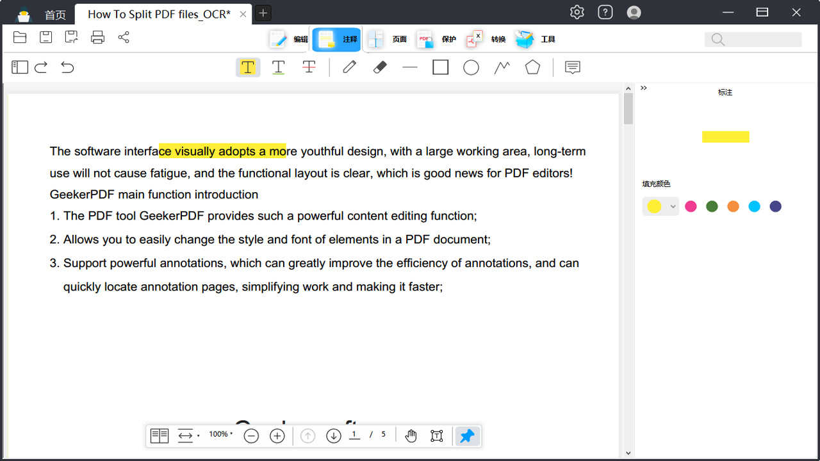Open the zoom percentage dropdown
820x461 pixels.
tap(220, 434)
